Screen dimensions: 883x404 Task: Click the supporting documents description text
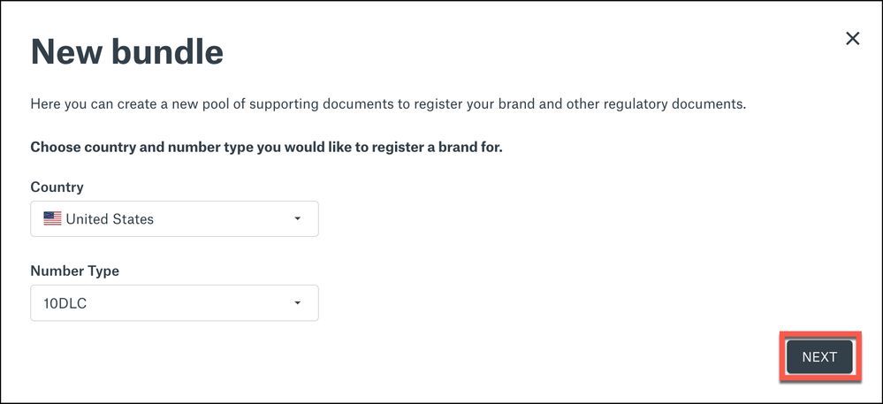click(388, 104)
